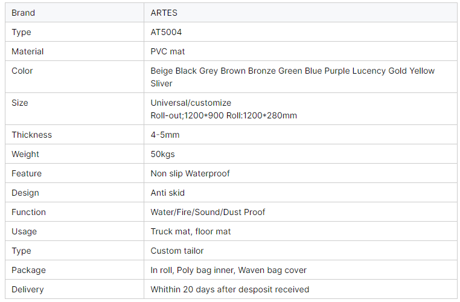This screenshot has width=460, height=302.
Task: Click the Anti skid design value
Action: coord(167,193)
